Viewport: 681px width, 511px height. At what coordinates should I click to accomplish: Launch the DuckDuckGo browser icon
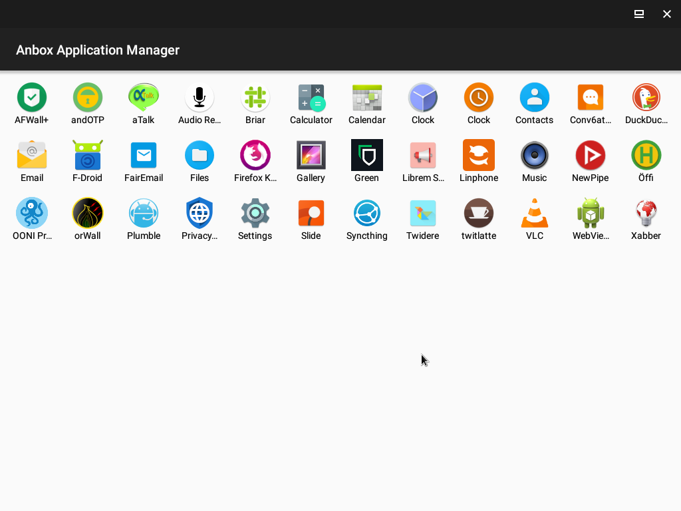[x=646, y=98]
